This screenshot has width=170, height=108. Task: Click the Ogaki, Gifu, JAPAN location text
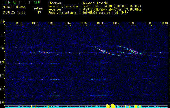pos(112,6)
